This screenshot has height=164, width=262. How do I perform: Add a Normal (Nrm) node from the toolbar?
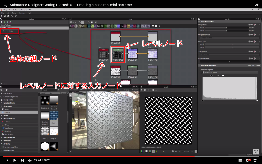[x=118, y=26]
